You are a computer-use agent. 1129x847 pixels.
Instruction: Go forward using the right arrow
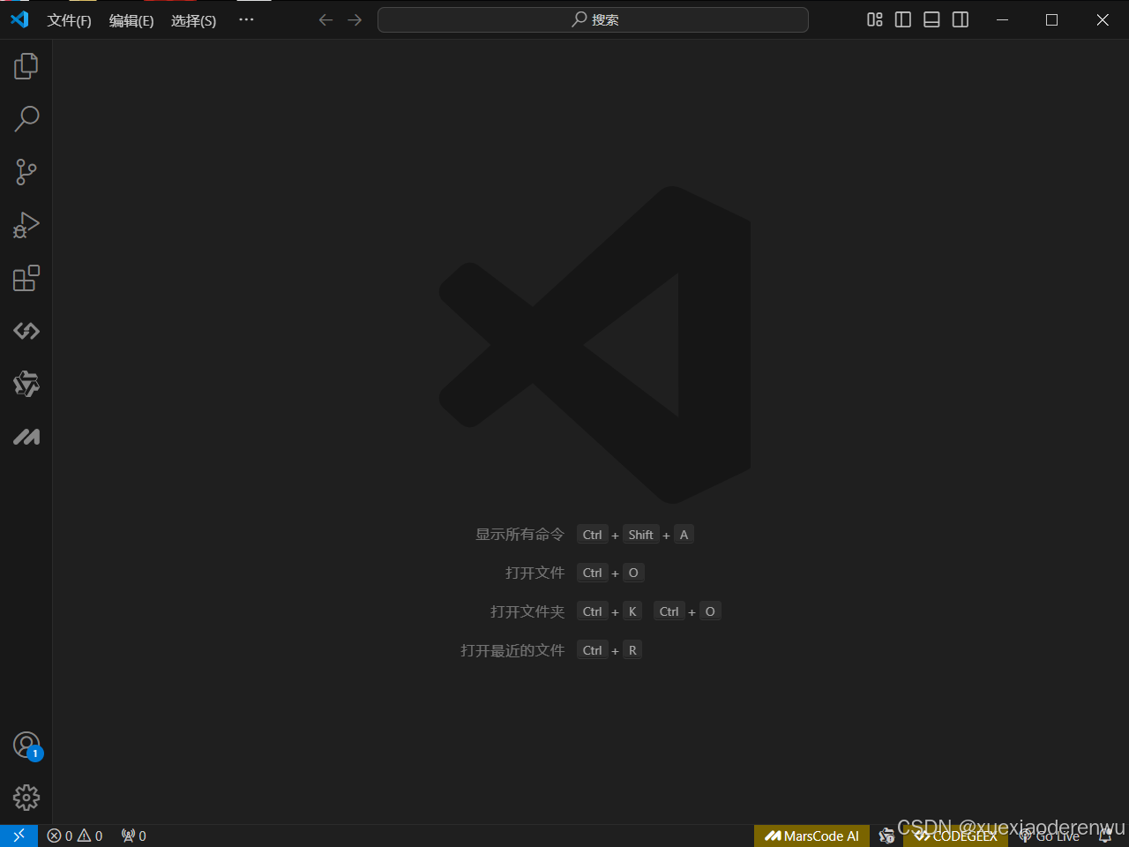[x=355, y=19]
